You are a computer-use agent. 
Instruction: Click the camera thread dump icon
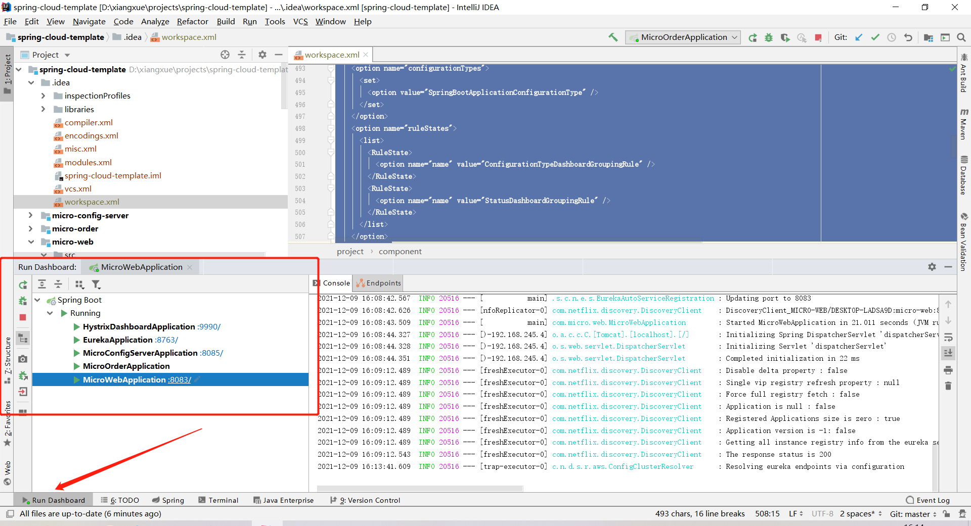pyautogui.click(x=23, y=359)
